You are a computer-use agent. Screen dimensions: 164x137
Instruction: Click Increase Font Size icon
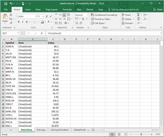coord(47,16)
